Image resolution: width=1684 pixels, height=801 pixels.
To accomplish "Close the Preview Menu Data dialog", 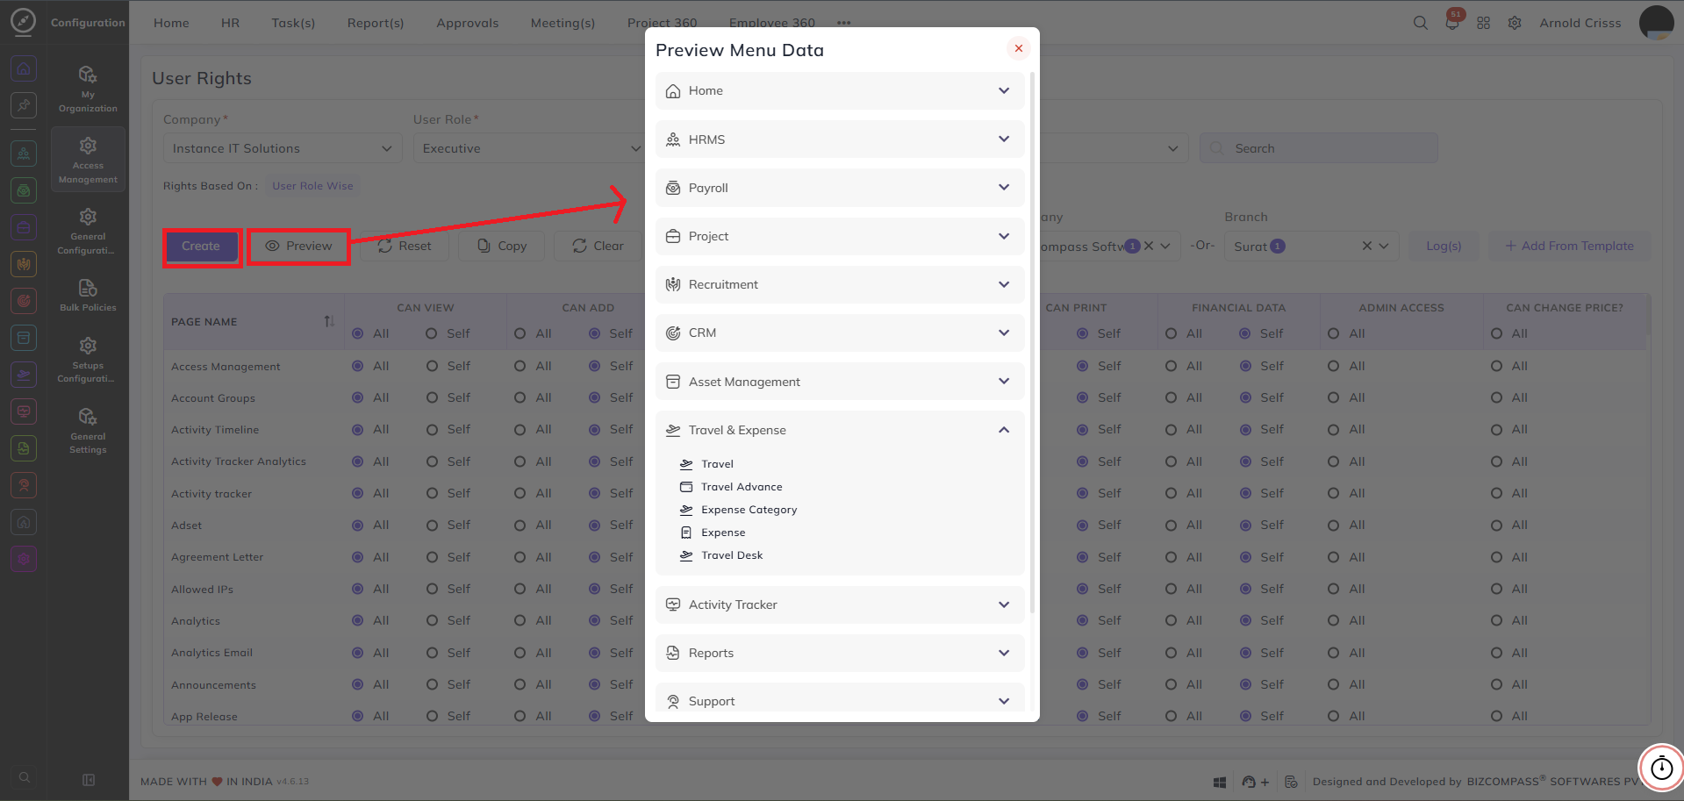I will pyautogui.click(x=1018, y=48).
